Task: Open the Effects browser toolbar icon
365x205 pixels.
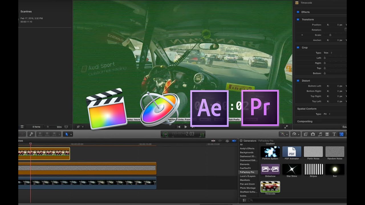Action: [306, 134]
